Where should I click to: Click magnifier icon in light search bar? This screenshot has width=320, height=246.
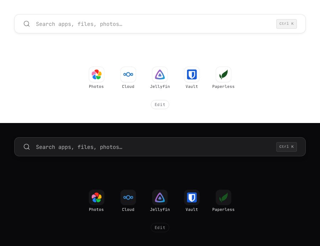point(27,24)
